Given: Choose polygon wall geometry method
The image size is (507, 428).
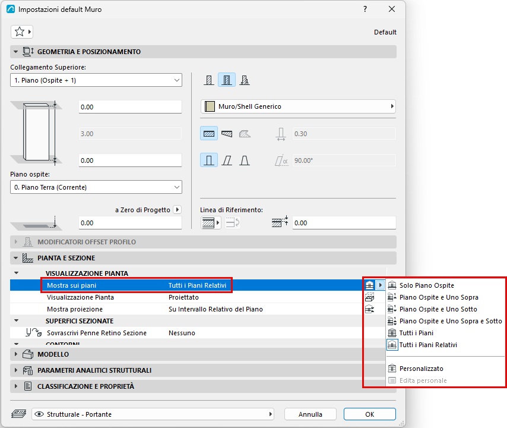Looking at the screenshot, I should tap(245, 133).
